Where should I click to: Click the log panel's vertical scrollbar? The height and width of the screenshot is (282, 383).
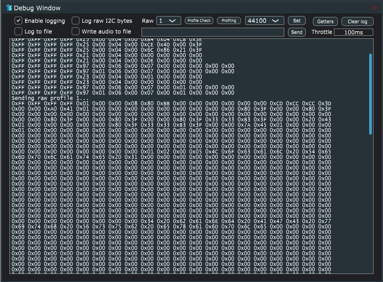point(371,94)
